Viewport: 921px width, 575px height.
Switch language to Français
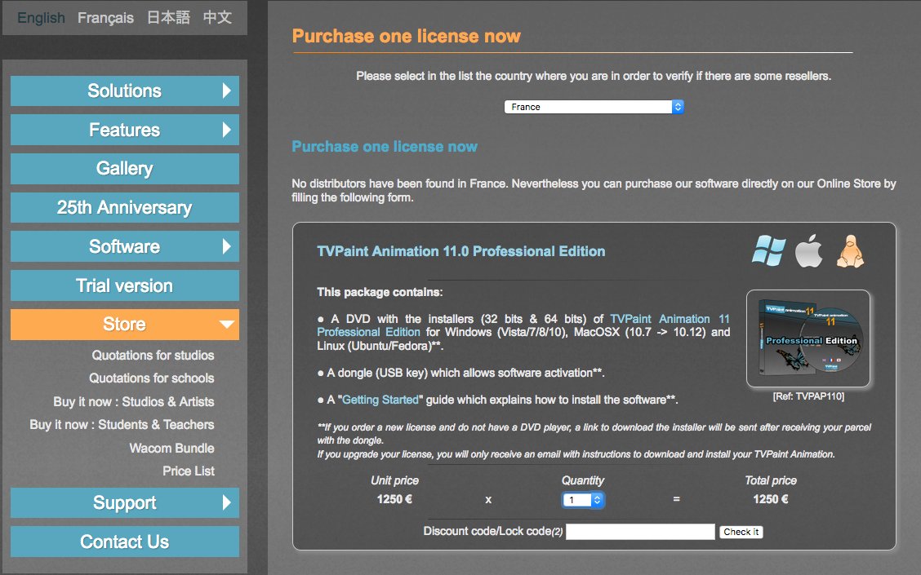point(105,18)
